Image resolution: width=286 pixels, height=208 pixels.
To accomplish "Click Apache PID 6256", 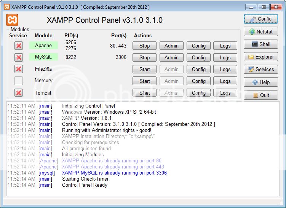I will 71,42.
